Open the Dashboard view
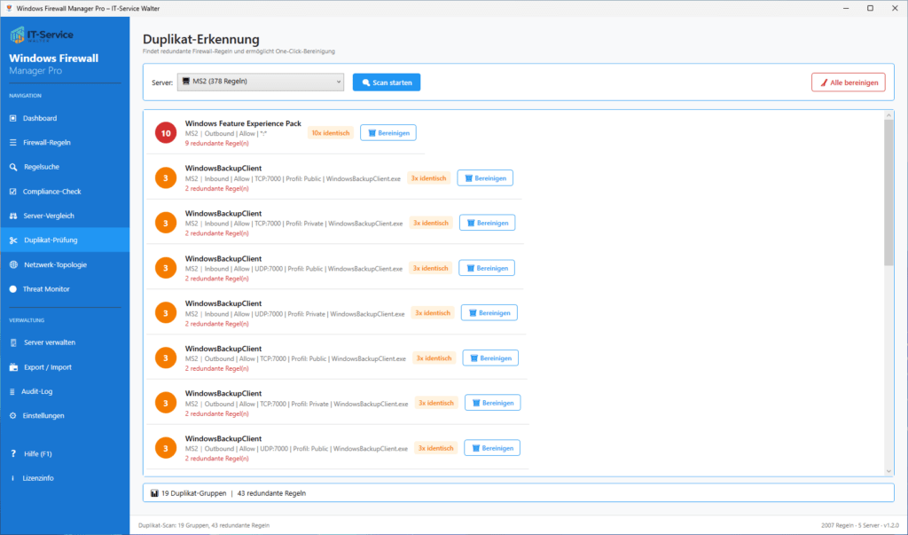Screen dimensions: 908x535 (53, 118)
